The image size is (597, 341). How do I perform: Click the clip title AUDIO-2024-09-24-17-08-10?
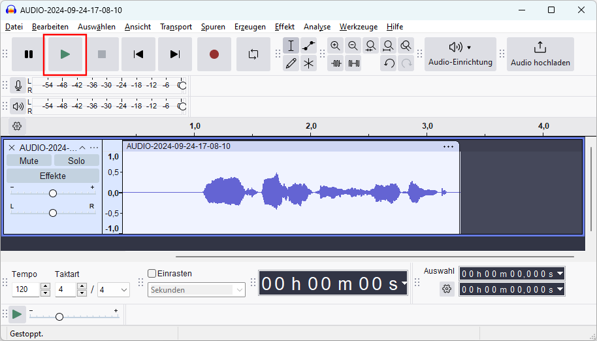coord(178,146)
